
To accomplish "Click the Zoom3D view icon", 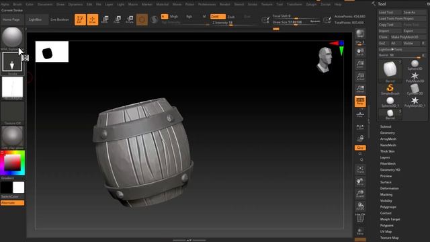I will (360, 194).
